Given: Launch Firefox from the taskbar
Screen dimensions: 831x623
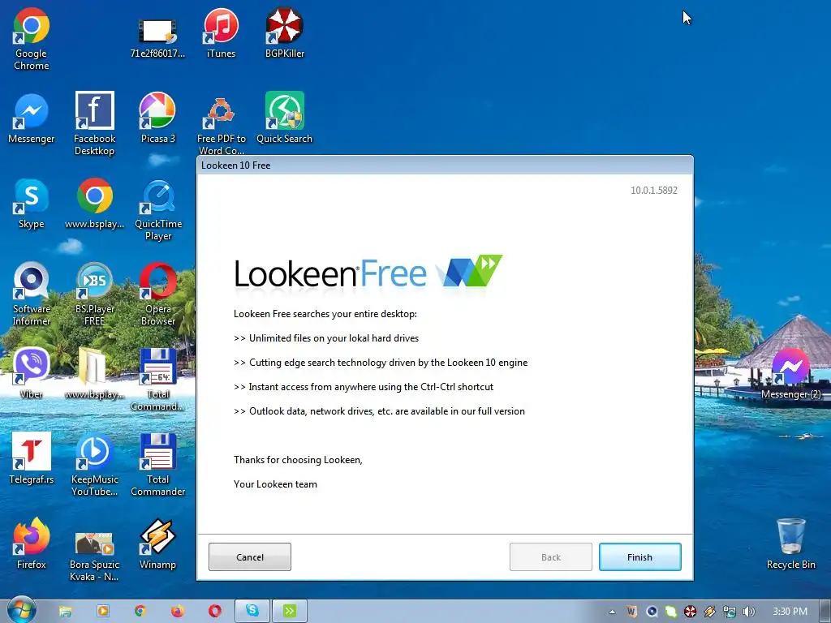Looking at the screenshot, I should point(177,612).
